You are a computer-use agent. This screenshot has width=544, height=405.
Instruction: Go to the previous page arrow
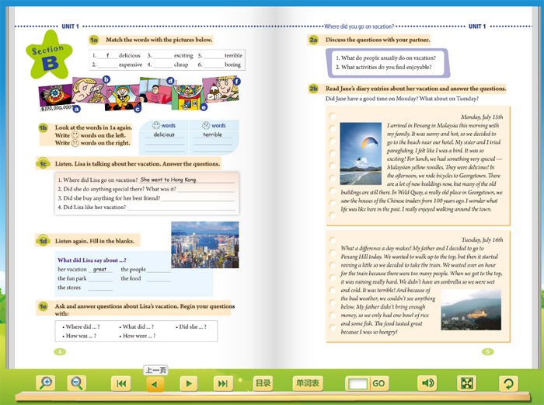[155, 384]
